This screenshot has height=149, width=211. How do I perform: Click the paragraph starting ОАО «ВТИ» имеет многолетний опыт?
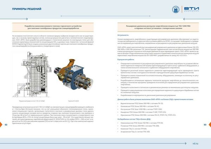click(x=158, y=51)
